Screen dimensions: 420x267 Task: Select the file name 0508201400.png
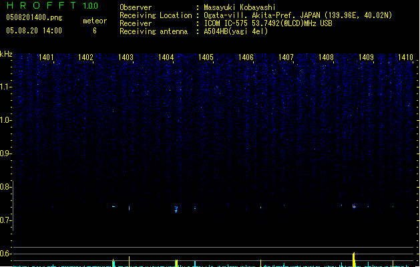point(34,17)
